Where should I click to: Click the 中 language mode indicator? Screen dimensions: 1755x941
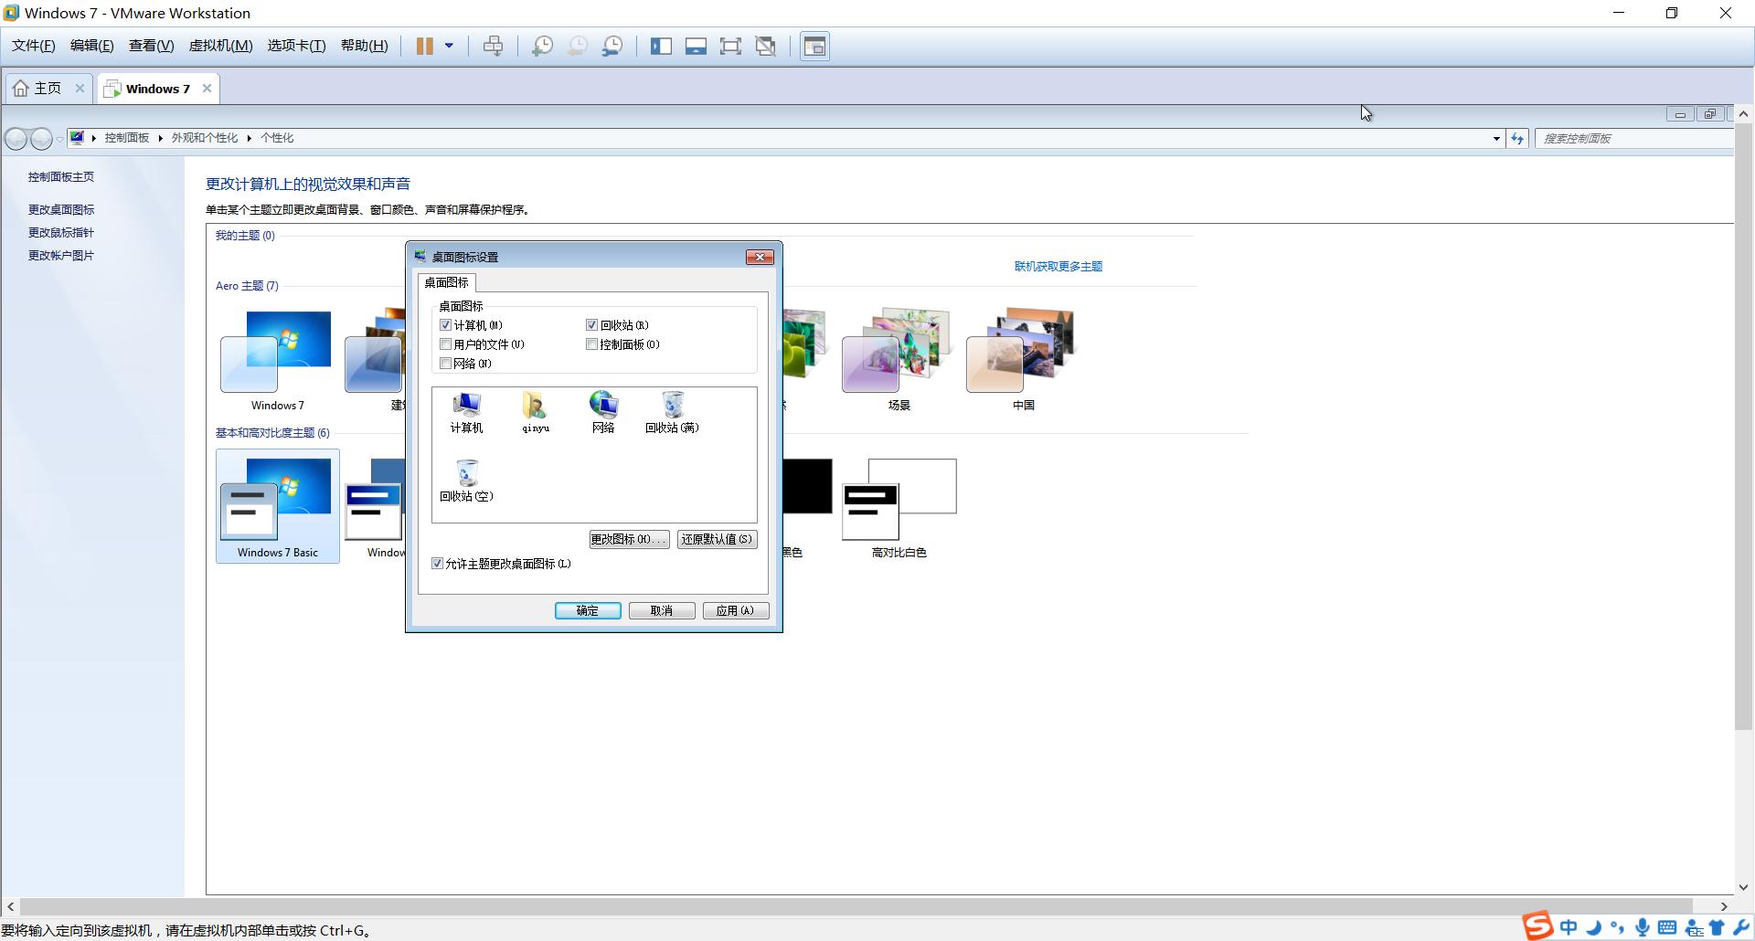pos(1569,927)
